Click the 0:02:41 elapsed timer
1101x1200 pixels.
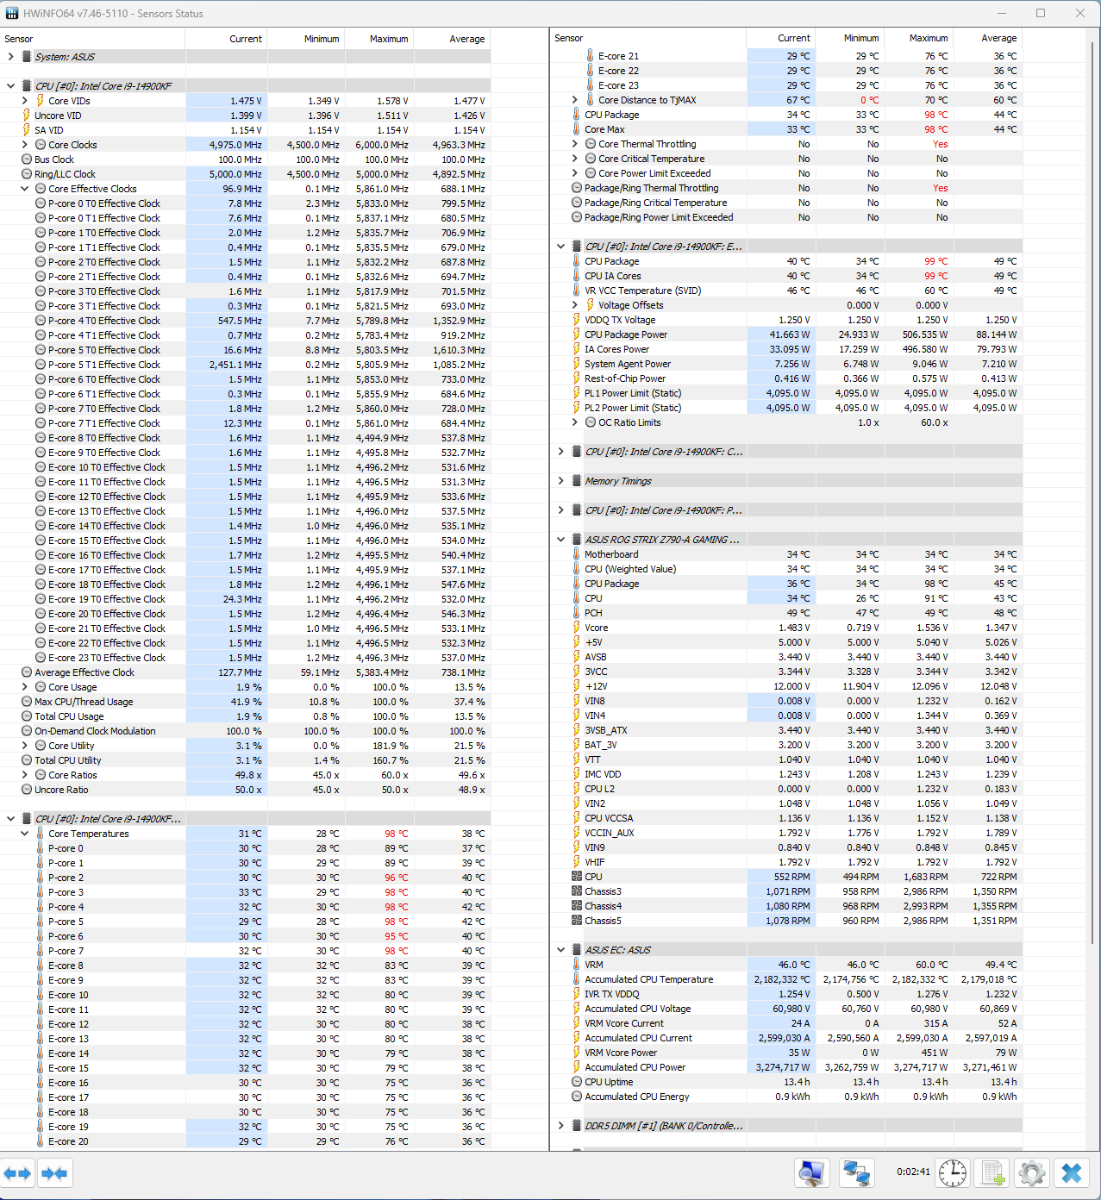(913, 1172)
